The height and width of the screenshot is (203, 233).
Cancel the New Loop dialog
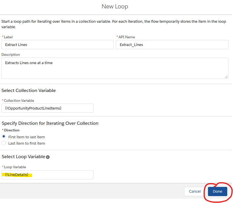[195, 191]
